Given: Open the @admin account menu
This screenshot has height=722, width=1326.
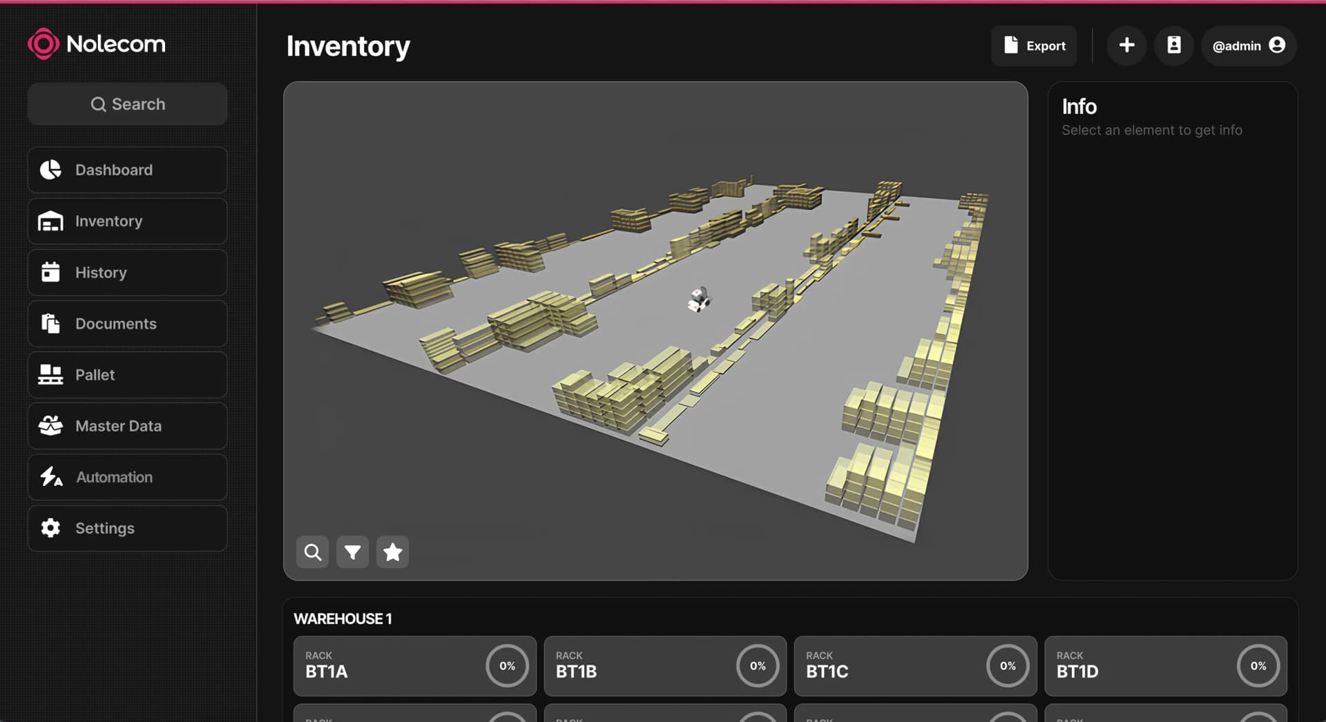Looking at the screenshot, I should click(1248, 46).
